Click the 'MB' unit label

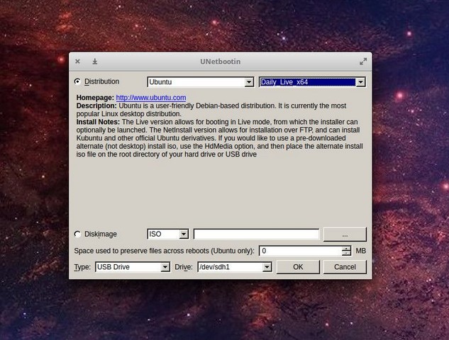point(361,251)
